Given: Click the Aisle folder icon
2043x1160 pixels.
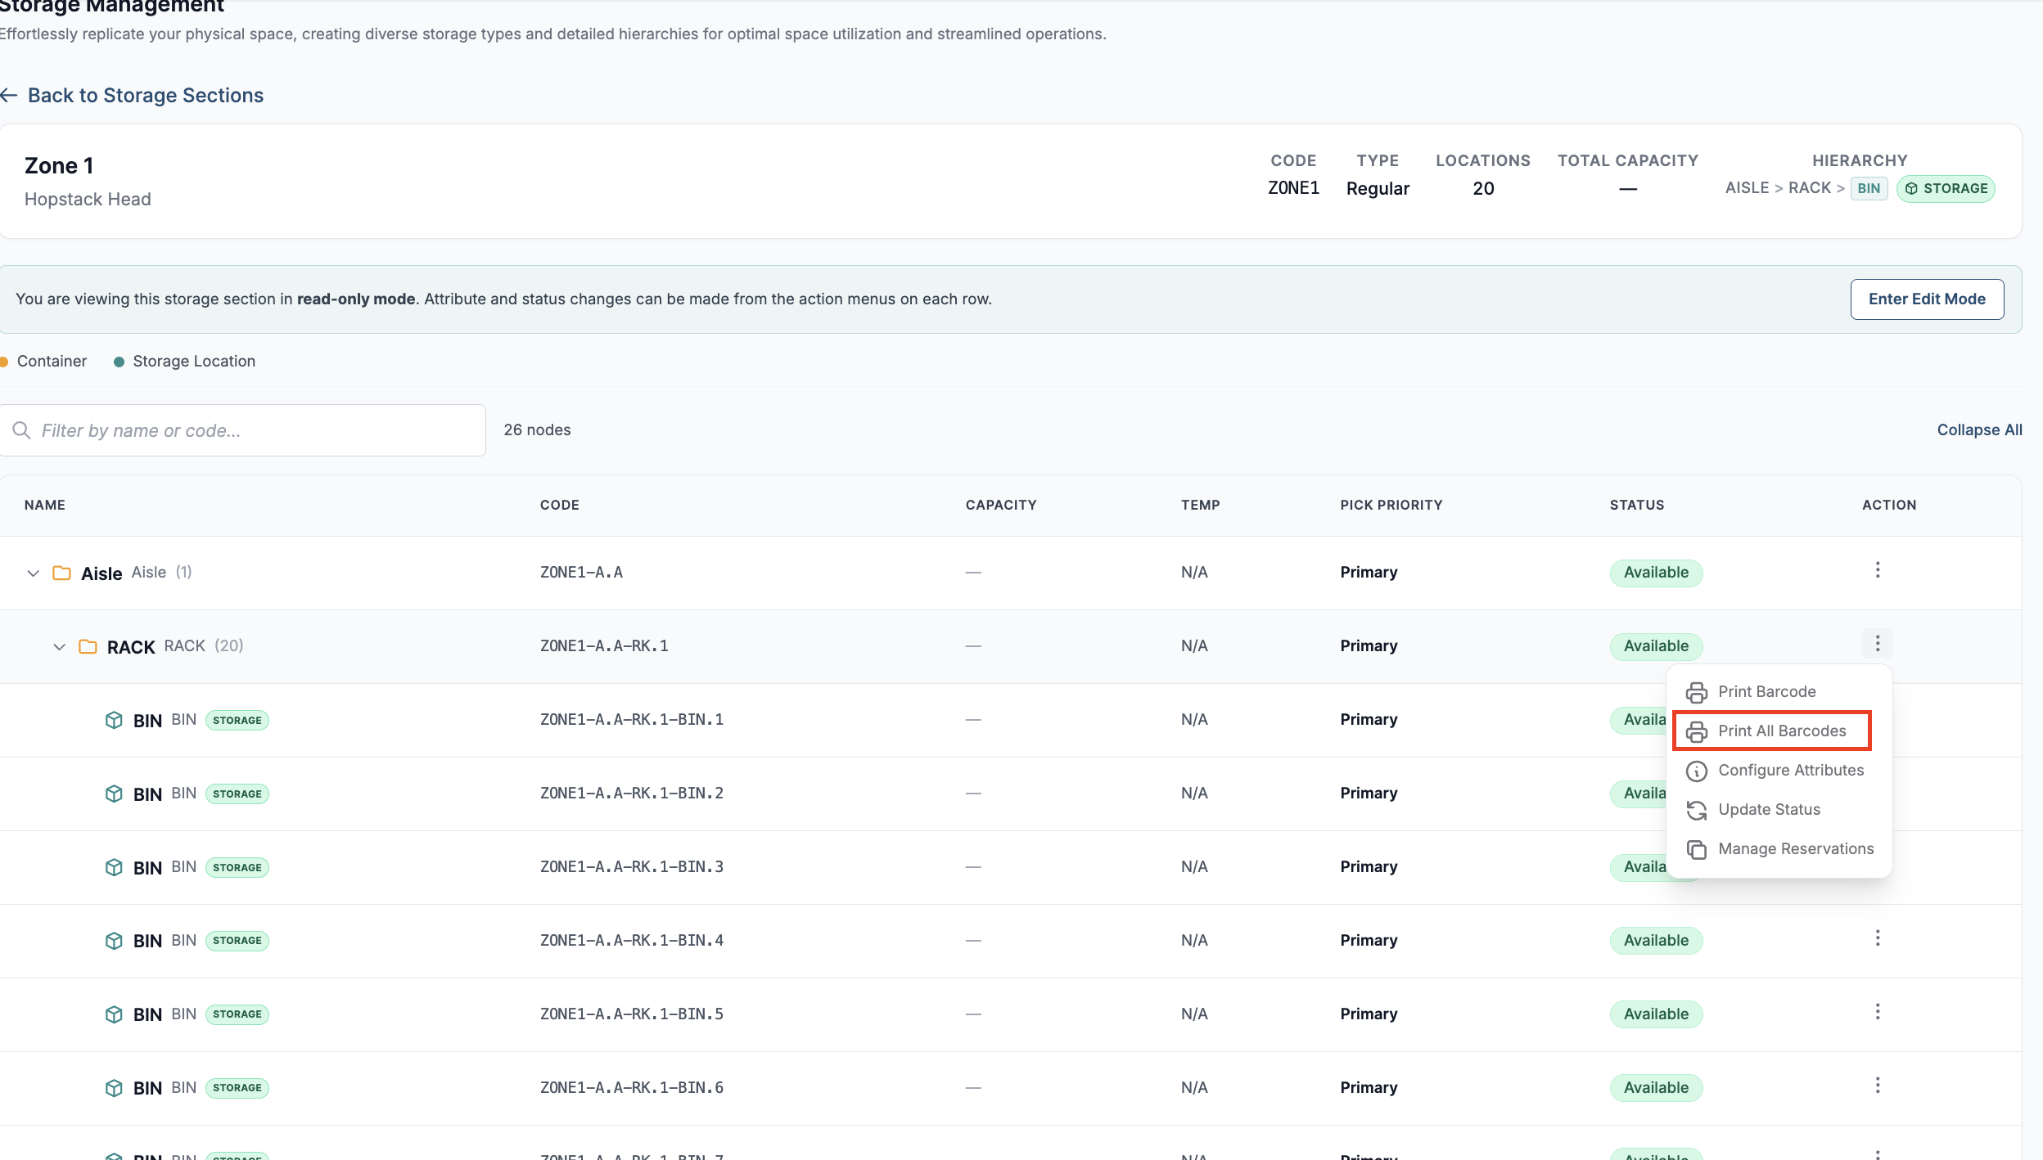Looking at the screenshot, I should 61,573.
